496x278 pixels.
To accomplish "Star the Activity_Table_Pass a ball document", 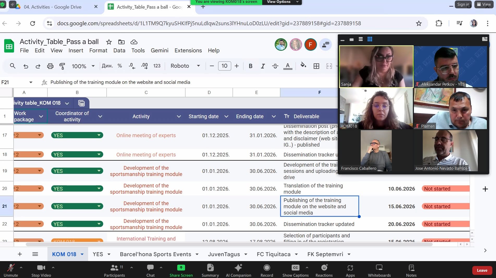I will tap(109, 42).
